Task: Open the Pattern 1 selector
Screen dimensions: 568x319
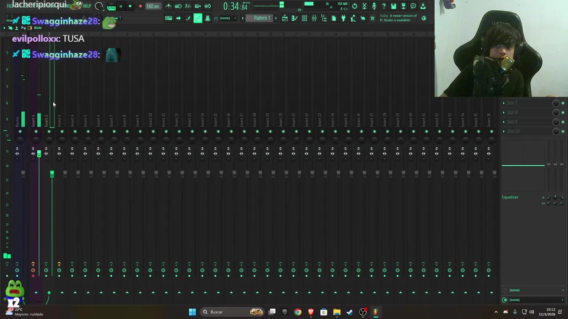Action: [x=262, y=18]
